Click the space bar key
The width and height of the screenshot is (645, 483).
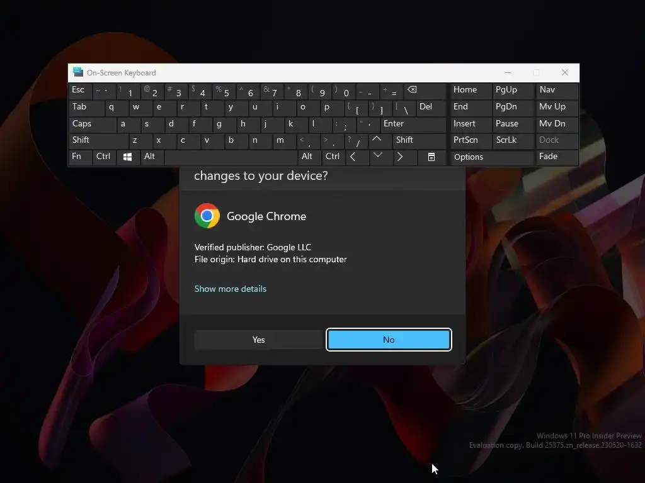coord(231,157)
